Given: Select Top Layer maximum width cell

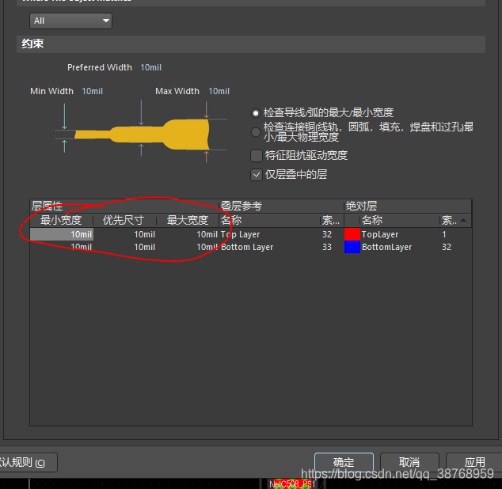Looking at the screenshot, I should click(188, 234).
